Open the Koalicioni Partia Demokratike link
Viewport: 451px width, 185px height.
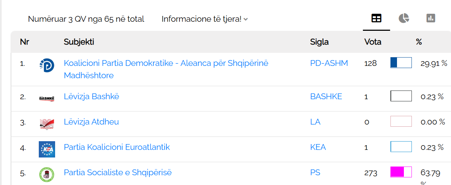(166, 63)
